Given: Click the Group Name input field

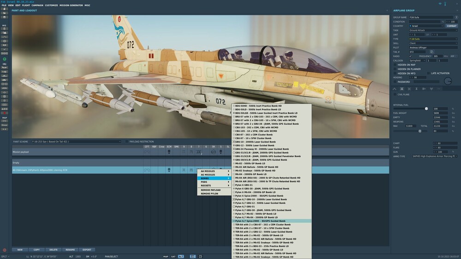Looking at the screenshot, I should coord(431,18).
